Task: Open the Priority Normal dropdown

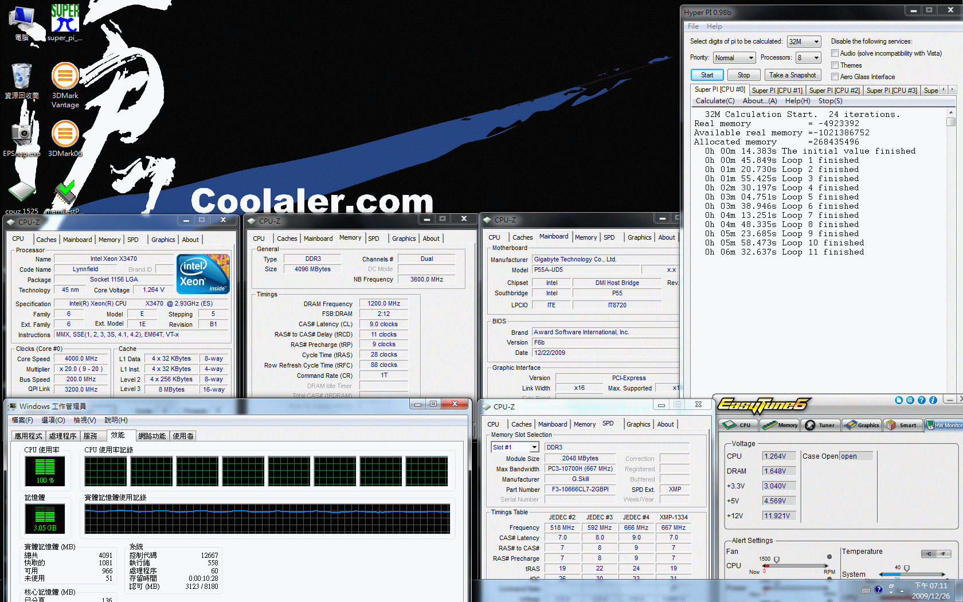Action: 734,58
